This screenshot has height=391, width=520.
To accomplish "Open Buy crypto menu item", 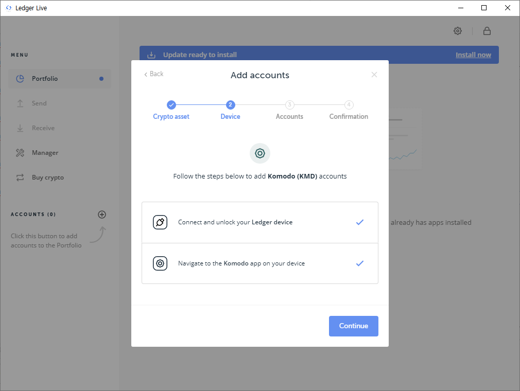I will coord(60,177).
